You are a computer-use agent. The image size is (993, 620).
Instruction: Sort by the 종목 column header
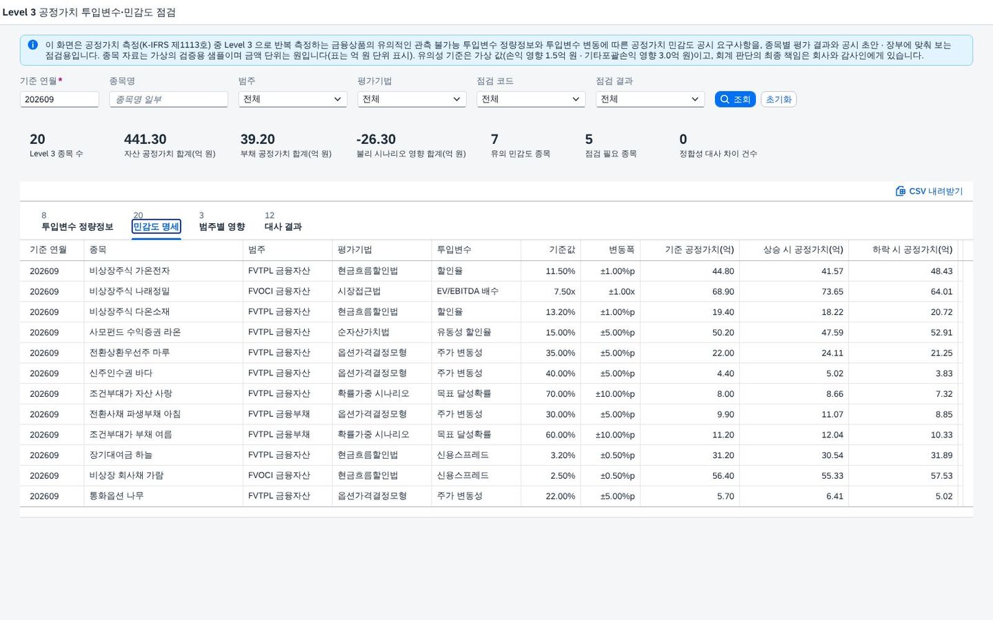[x=163, y=250]
